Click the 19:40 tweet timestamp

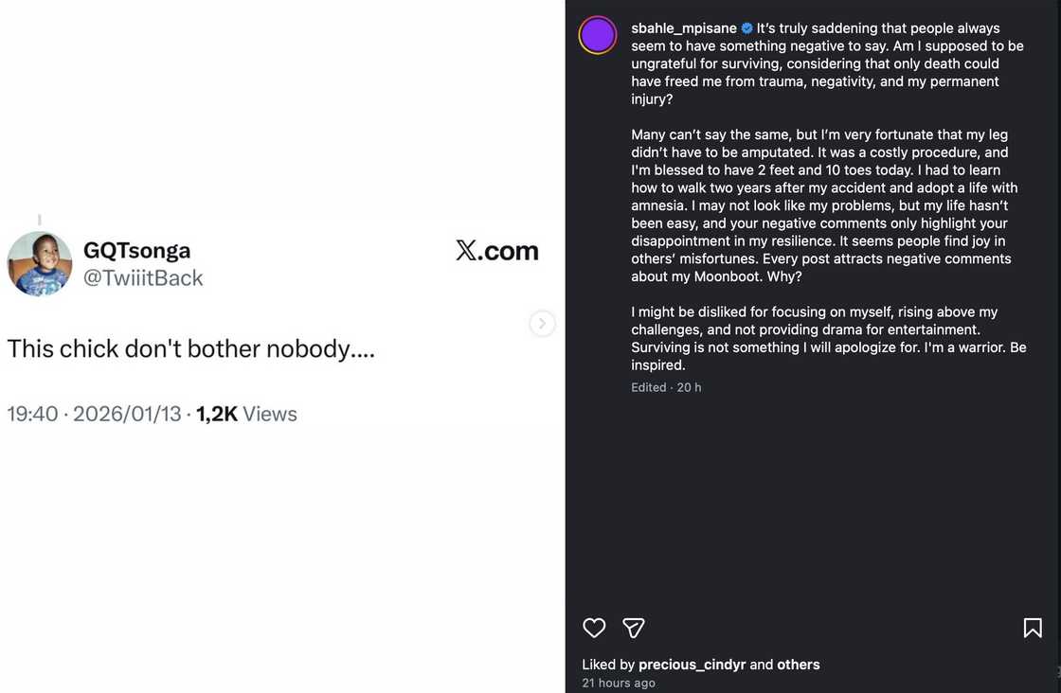(32, 414)
